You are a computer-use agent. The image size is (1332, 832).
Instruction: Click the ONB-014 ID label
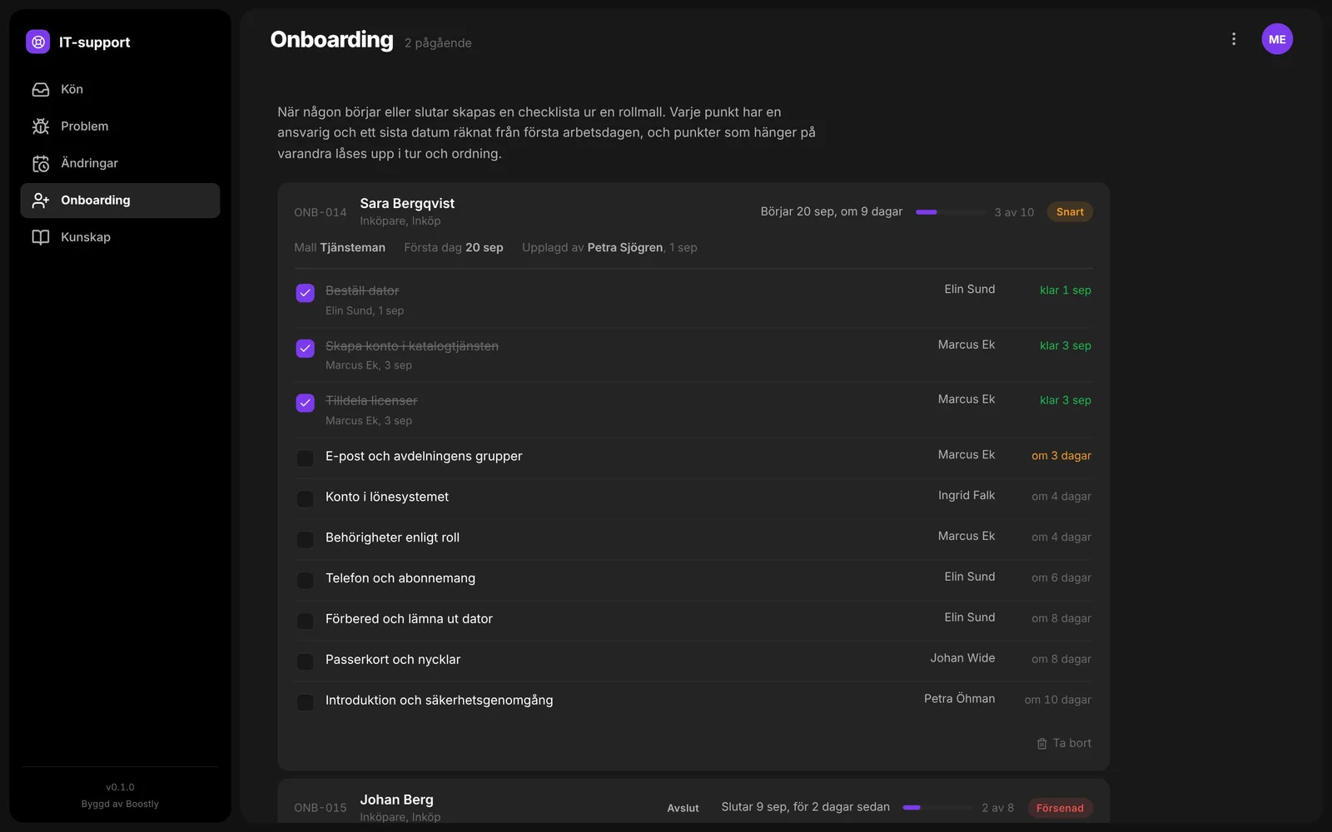click(321, 212)
